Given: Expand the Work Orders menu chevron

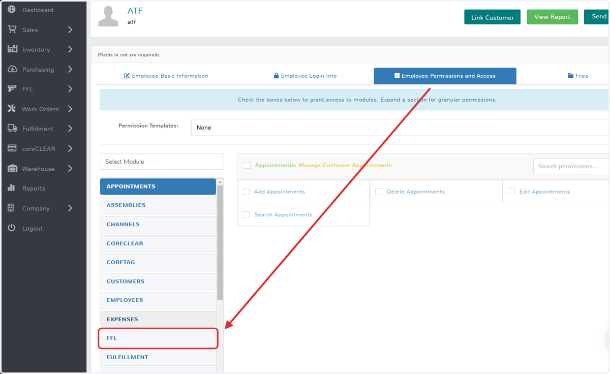Looking at the screenshot, I should click(70, 109).
